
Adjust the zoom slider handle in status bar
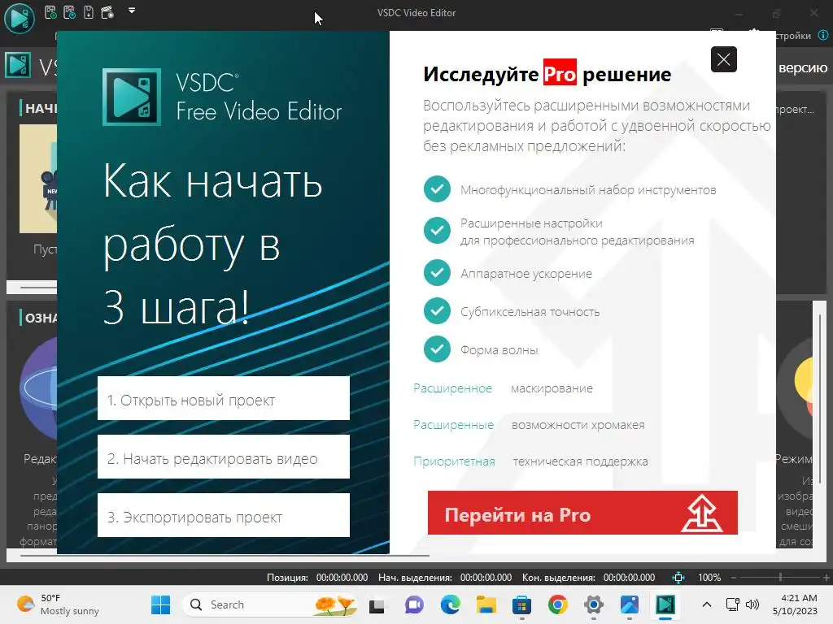pos(780,577)
